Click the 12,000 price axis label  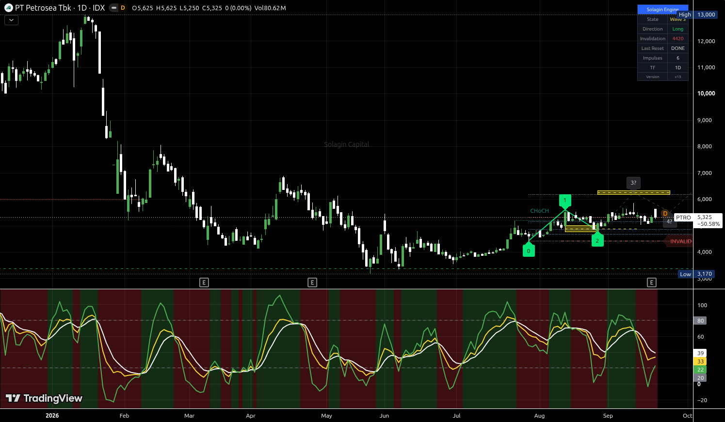(706, 41)
